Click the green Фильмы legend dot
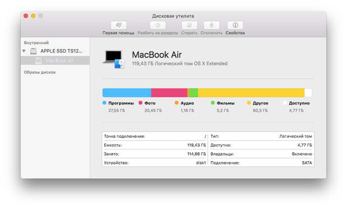The height and width of the screenshot is (208, 347). click(x=213, y=103)
